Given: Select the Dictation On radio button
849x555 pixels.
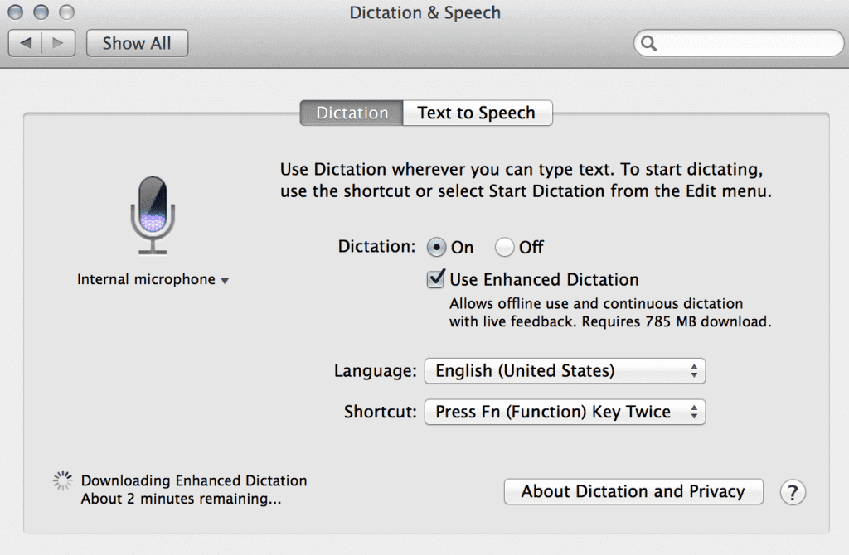Looking at the screenshot, I should (437, 247).
